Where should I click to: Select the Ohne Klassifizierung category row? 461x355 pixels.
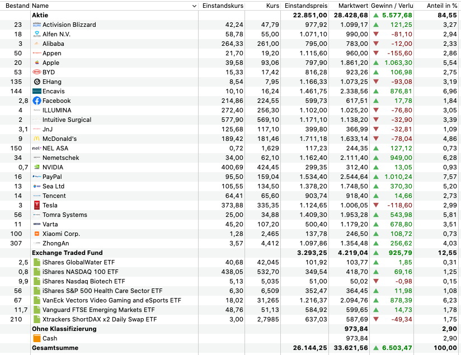(x=230, y=329)
